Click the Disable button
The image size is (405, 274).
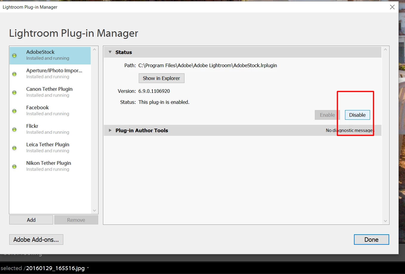coord(357,115)
